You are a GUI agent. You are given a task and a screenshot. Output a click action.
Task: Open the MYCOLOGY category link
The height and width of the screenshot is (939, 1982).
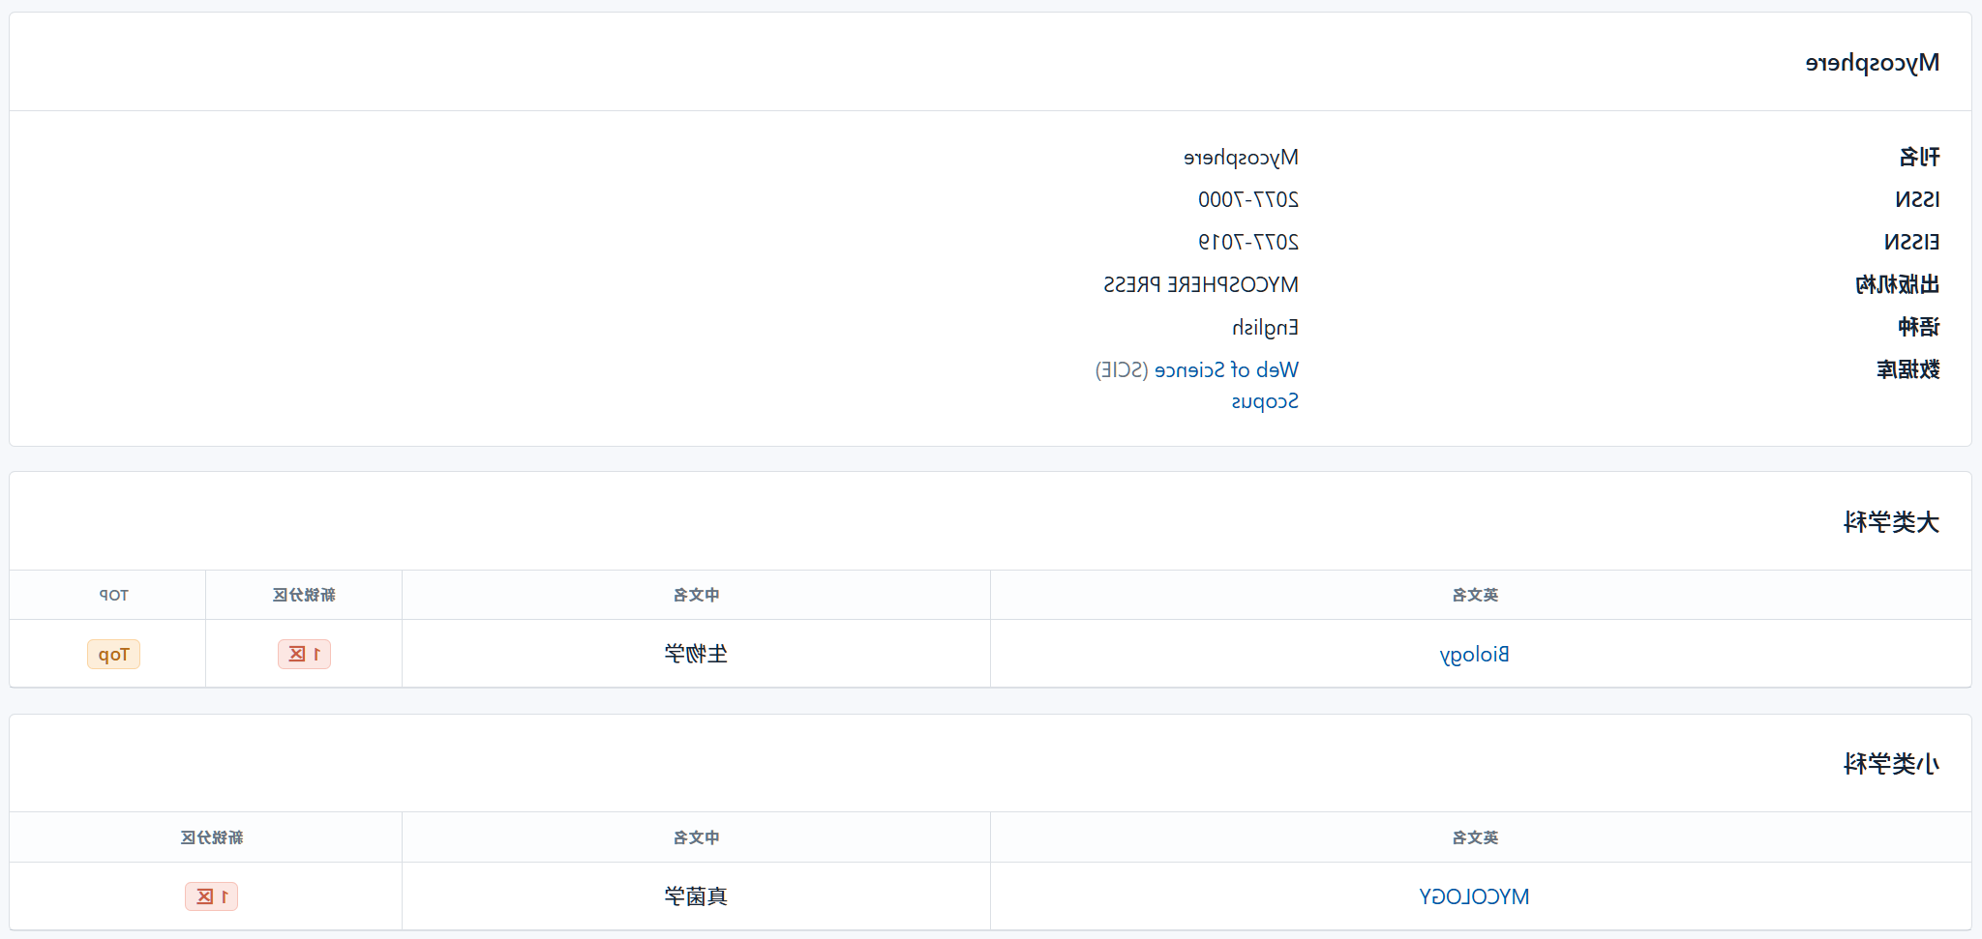click(1474, 896)
